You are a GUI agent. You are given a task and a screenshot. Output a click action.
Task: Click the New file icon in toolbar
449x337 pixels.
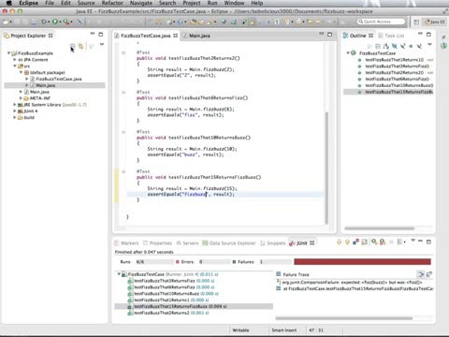click(x=6, y=22)
